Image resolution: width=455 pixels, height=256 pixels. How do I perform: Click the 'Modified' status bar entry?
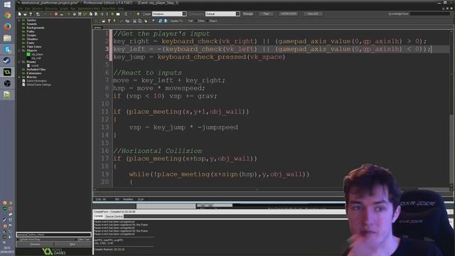pos(128,199)
